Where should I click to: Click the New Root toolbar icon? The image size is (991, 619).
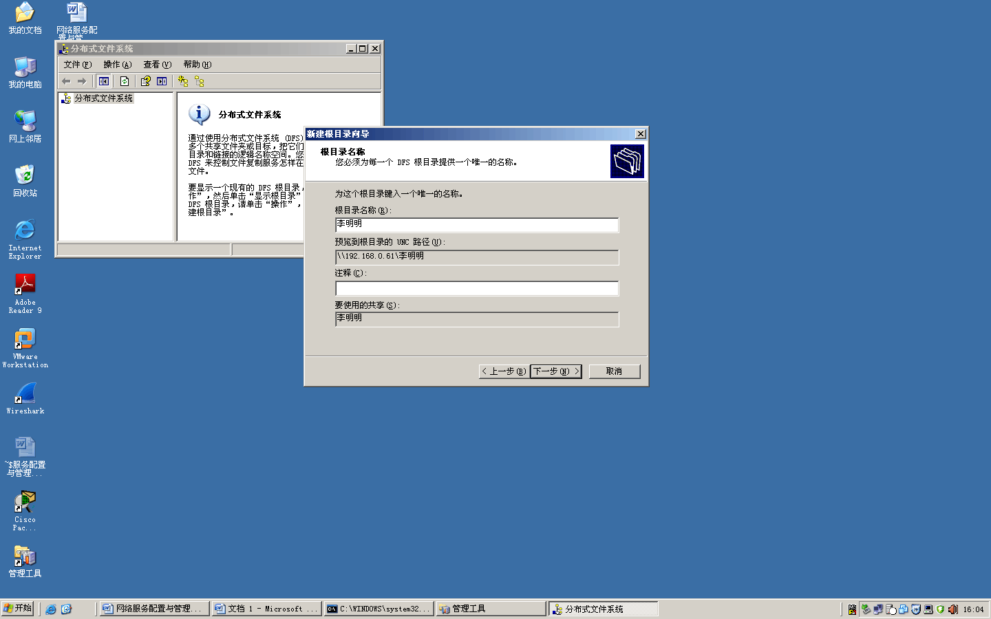183,81
